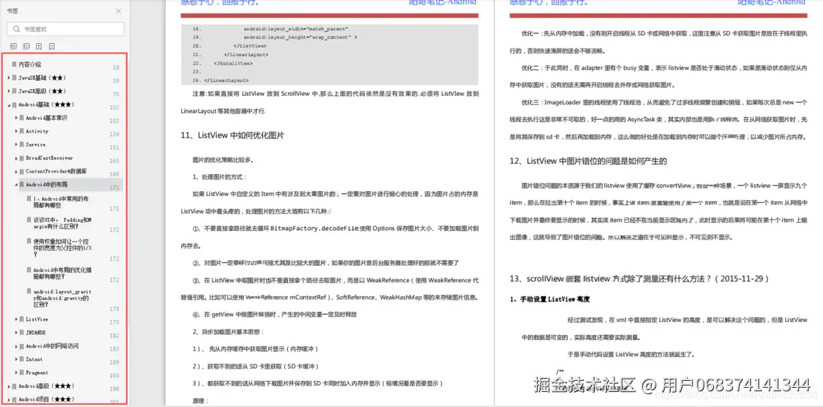Open bookmark 1、Android中常用的布局都有哪些
This screenshot has width=823, height=407.
pos(60,201)
